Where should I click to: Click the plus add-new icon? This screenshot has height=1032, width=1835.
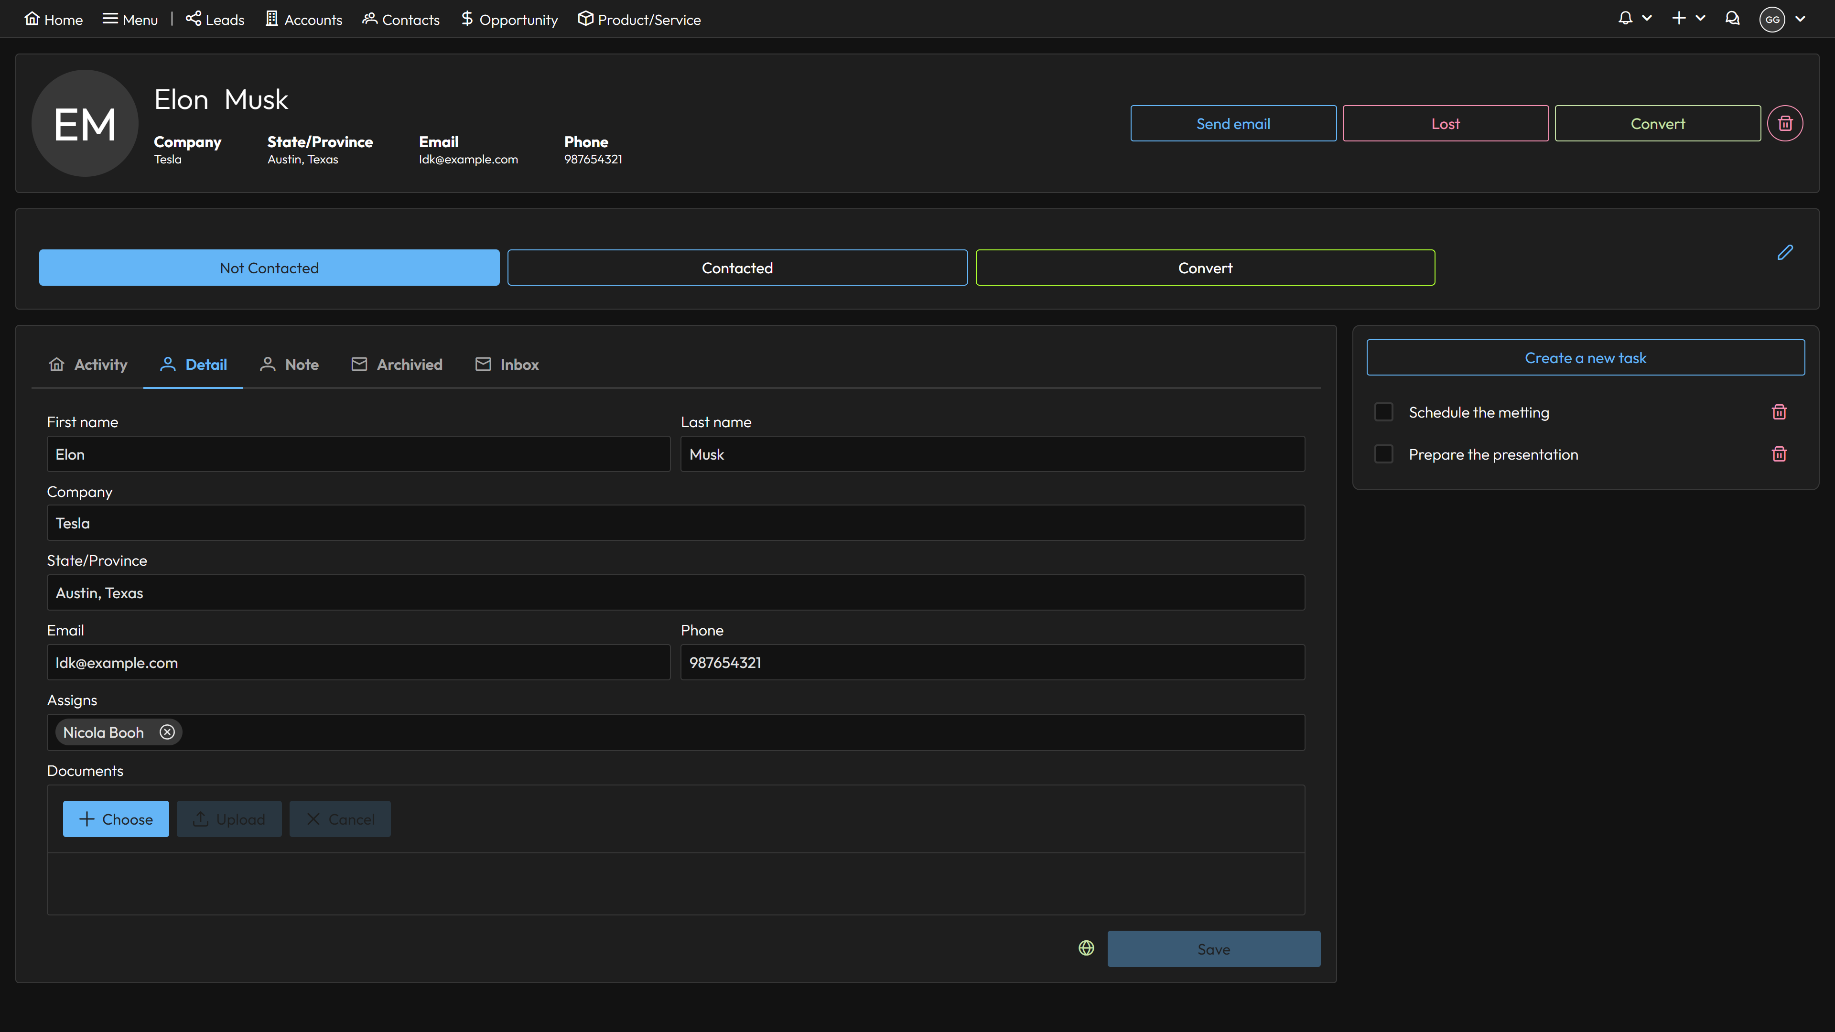pyautogui.click(x=1679, y=19)
